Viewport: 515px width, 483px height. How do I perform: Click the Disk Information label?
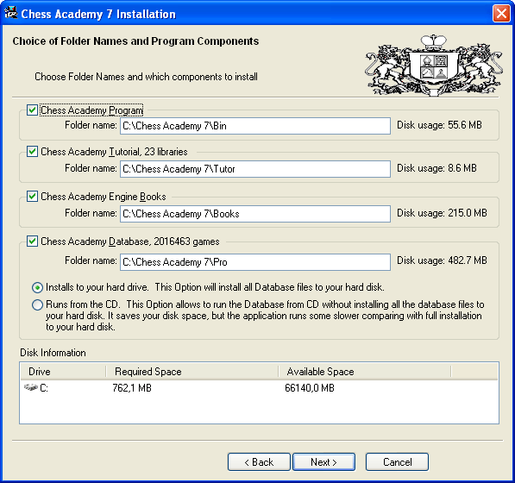53,353
